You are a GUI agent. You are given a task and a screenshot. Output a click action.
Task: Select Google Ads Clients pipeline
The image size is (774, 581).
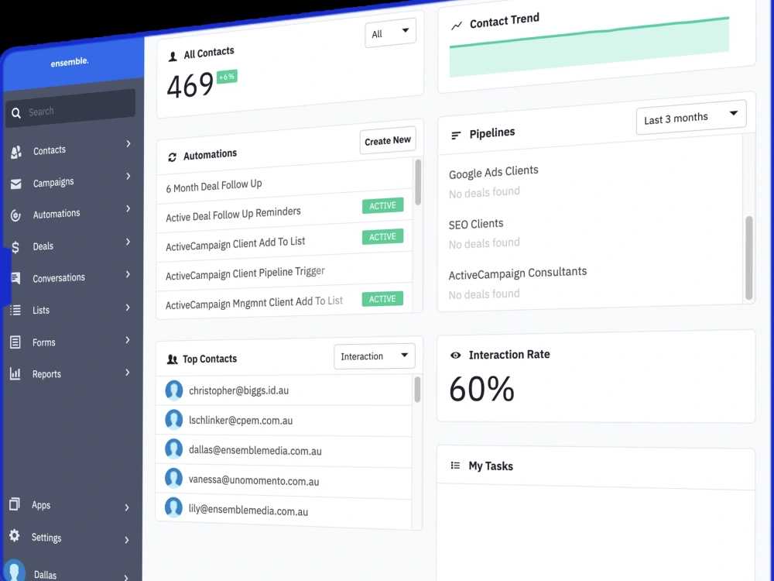tap(494, 172)
